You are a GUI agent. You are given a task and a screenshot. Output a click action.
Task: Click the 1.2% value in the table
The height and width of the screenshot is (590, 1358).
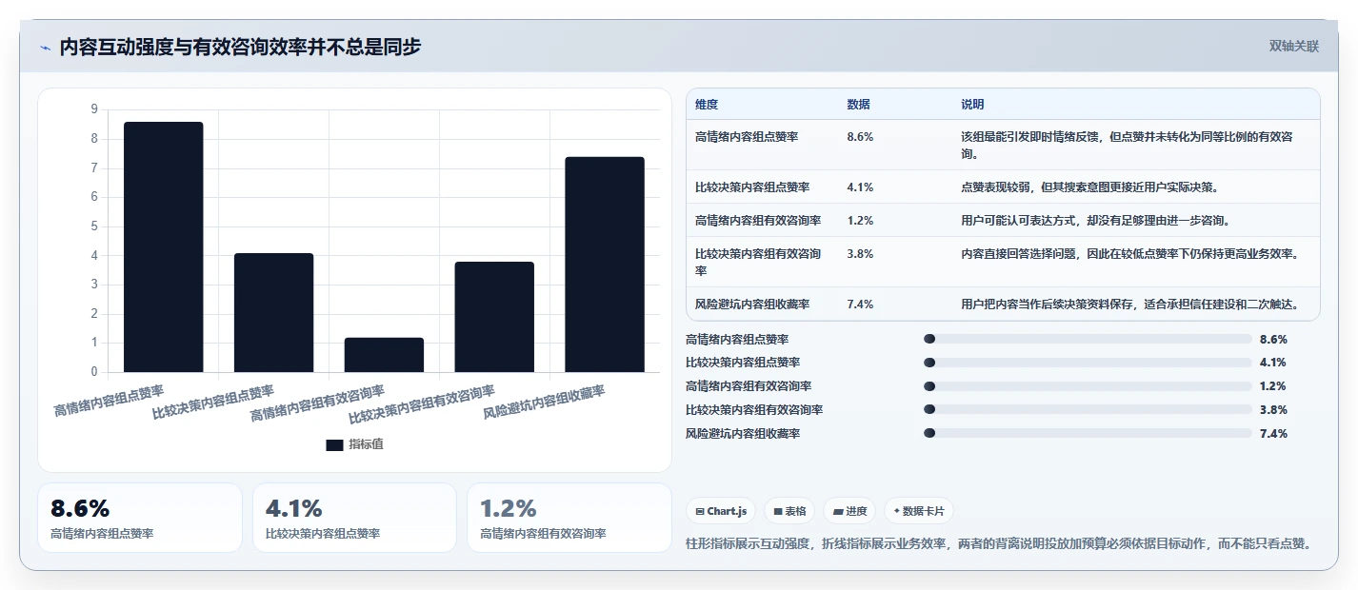pos(860,221)
